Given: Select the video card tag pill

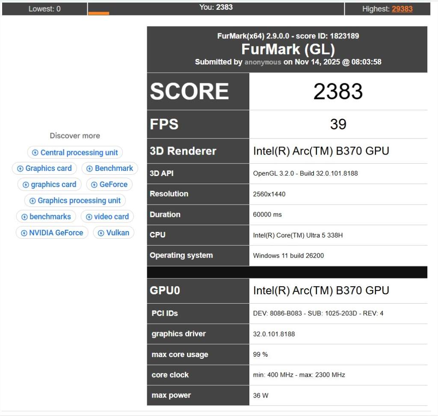Looking at the screenshot, I should pos(107,217).
